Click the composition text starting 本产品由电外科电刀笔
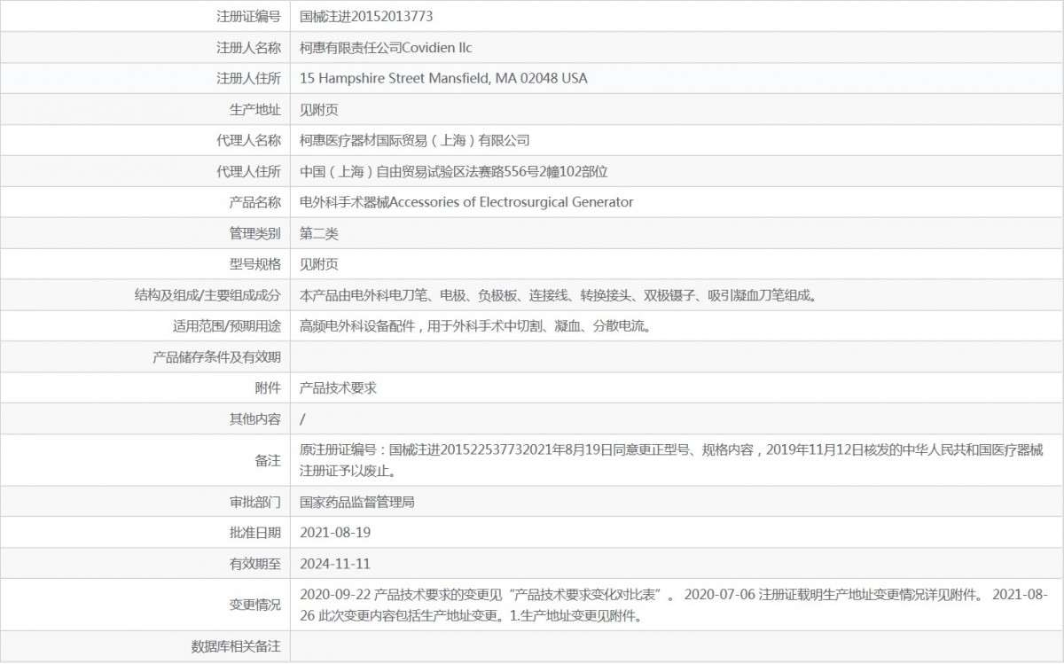The height and width of the screenshot is (664, 1064). (x=558, y=295)
